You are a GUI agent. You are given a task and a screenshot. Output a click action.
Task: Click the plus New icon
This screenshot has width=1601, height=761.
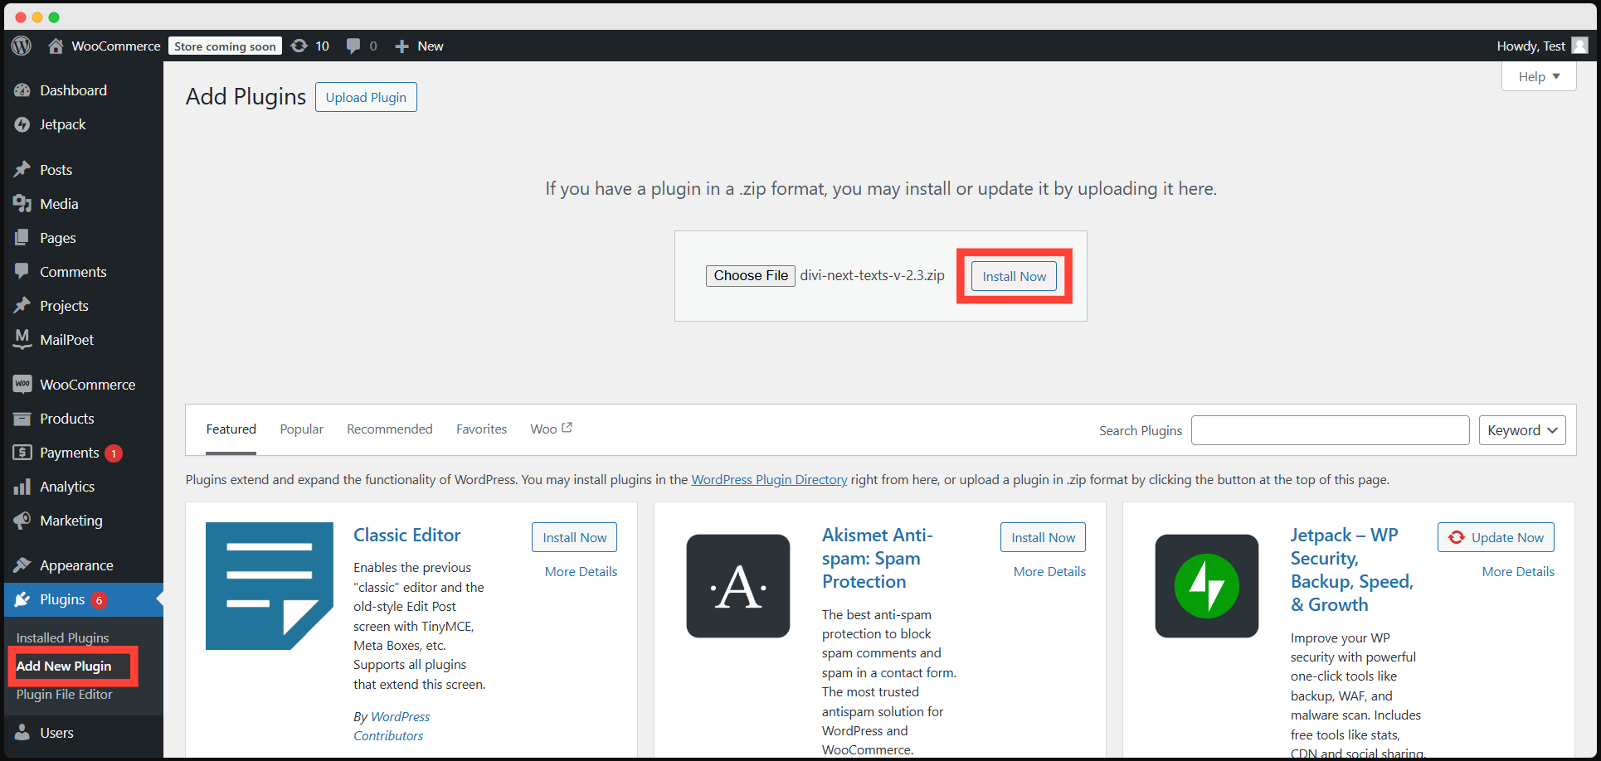coord(401,46)
